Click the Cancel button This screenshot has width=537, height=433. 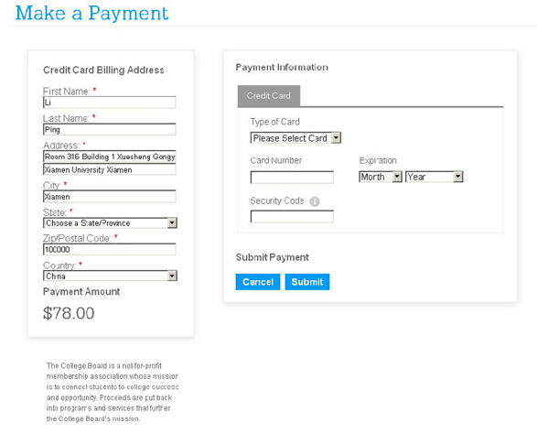tap(258, 282)
